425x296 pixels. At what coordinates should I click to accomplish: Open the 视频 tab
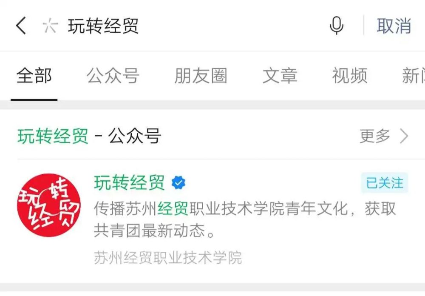(350, 75)
